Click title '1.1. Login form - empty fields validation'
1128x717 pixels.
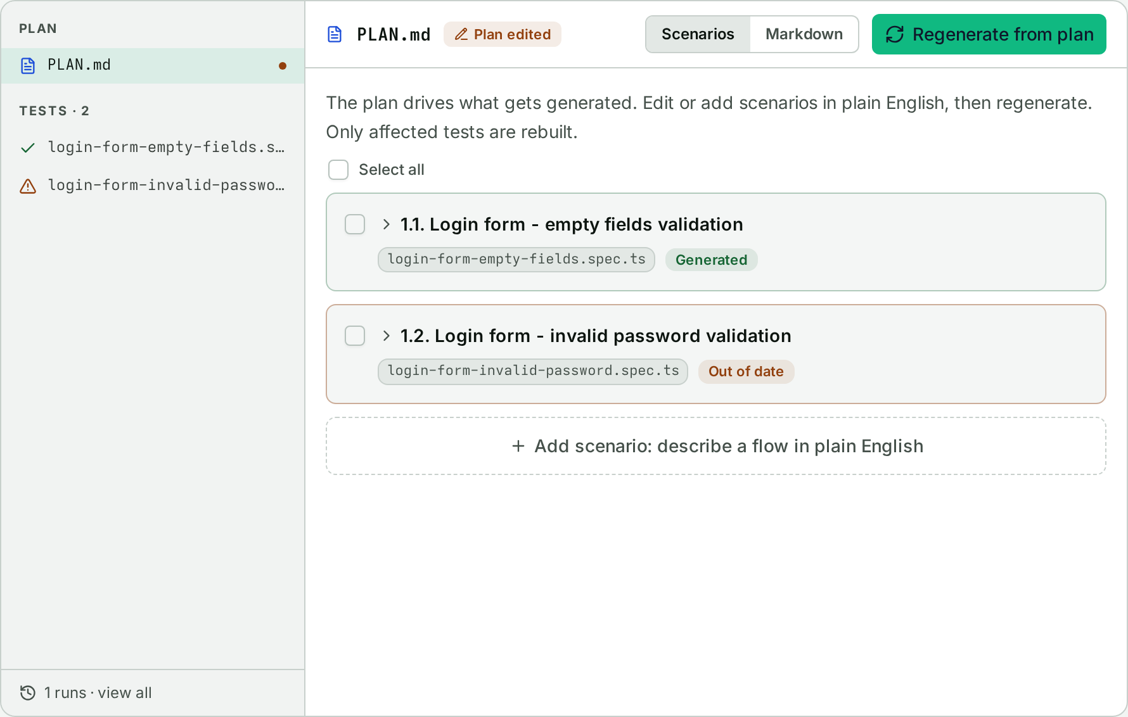coord(572,224)
